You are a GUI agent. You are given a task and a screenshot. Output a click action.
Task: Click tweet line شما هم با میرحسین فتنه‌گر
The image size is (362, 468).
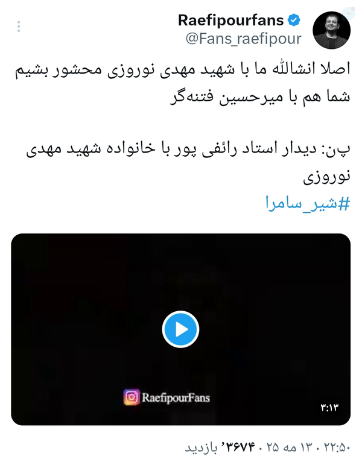[x=260, y=96]
